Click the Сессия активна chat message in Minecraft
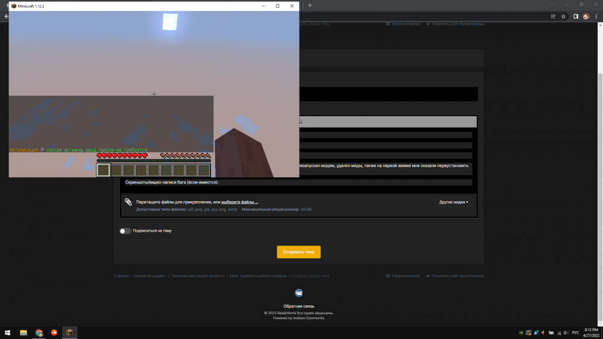 (97, 150)
